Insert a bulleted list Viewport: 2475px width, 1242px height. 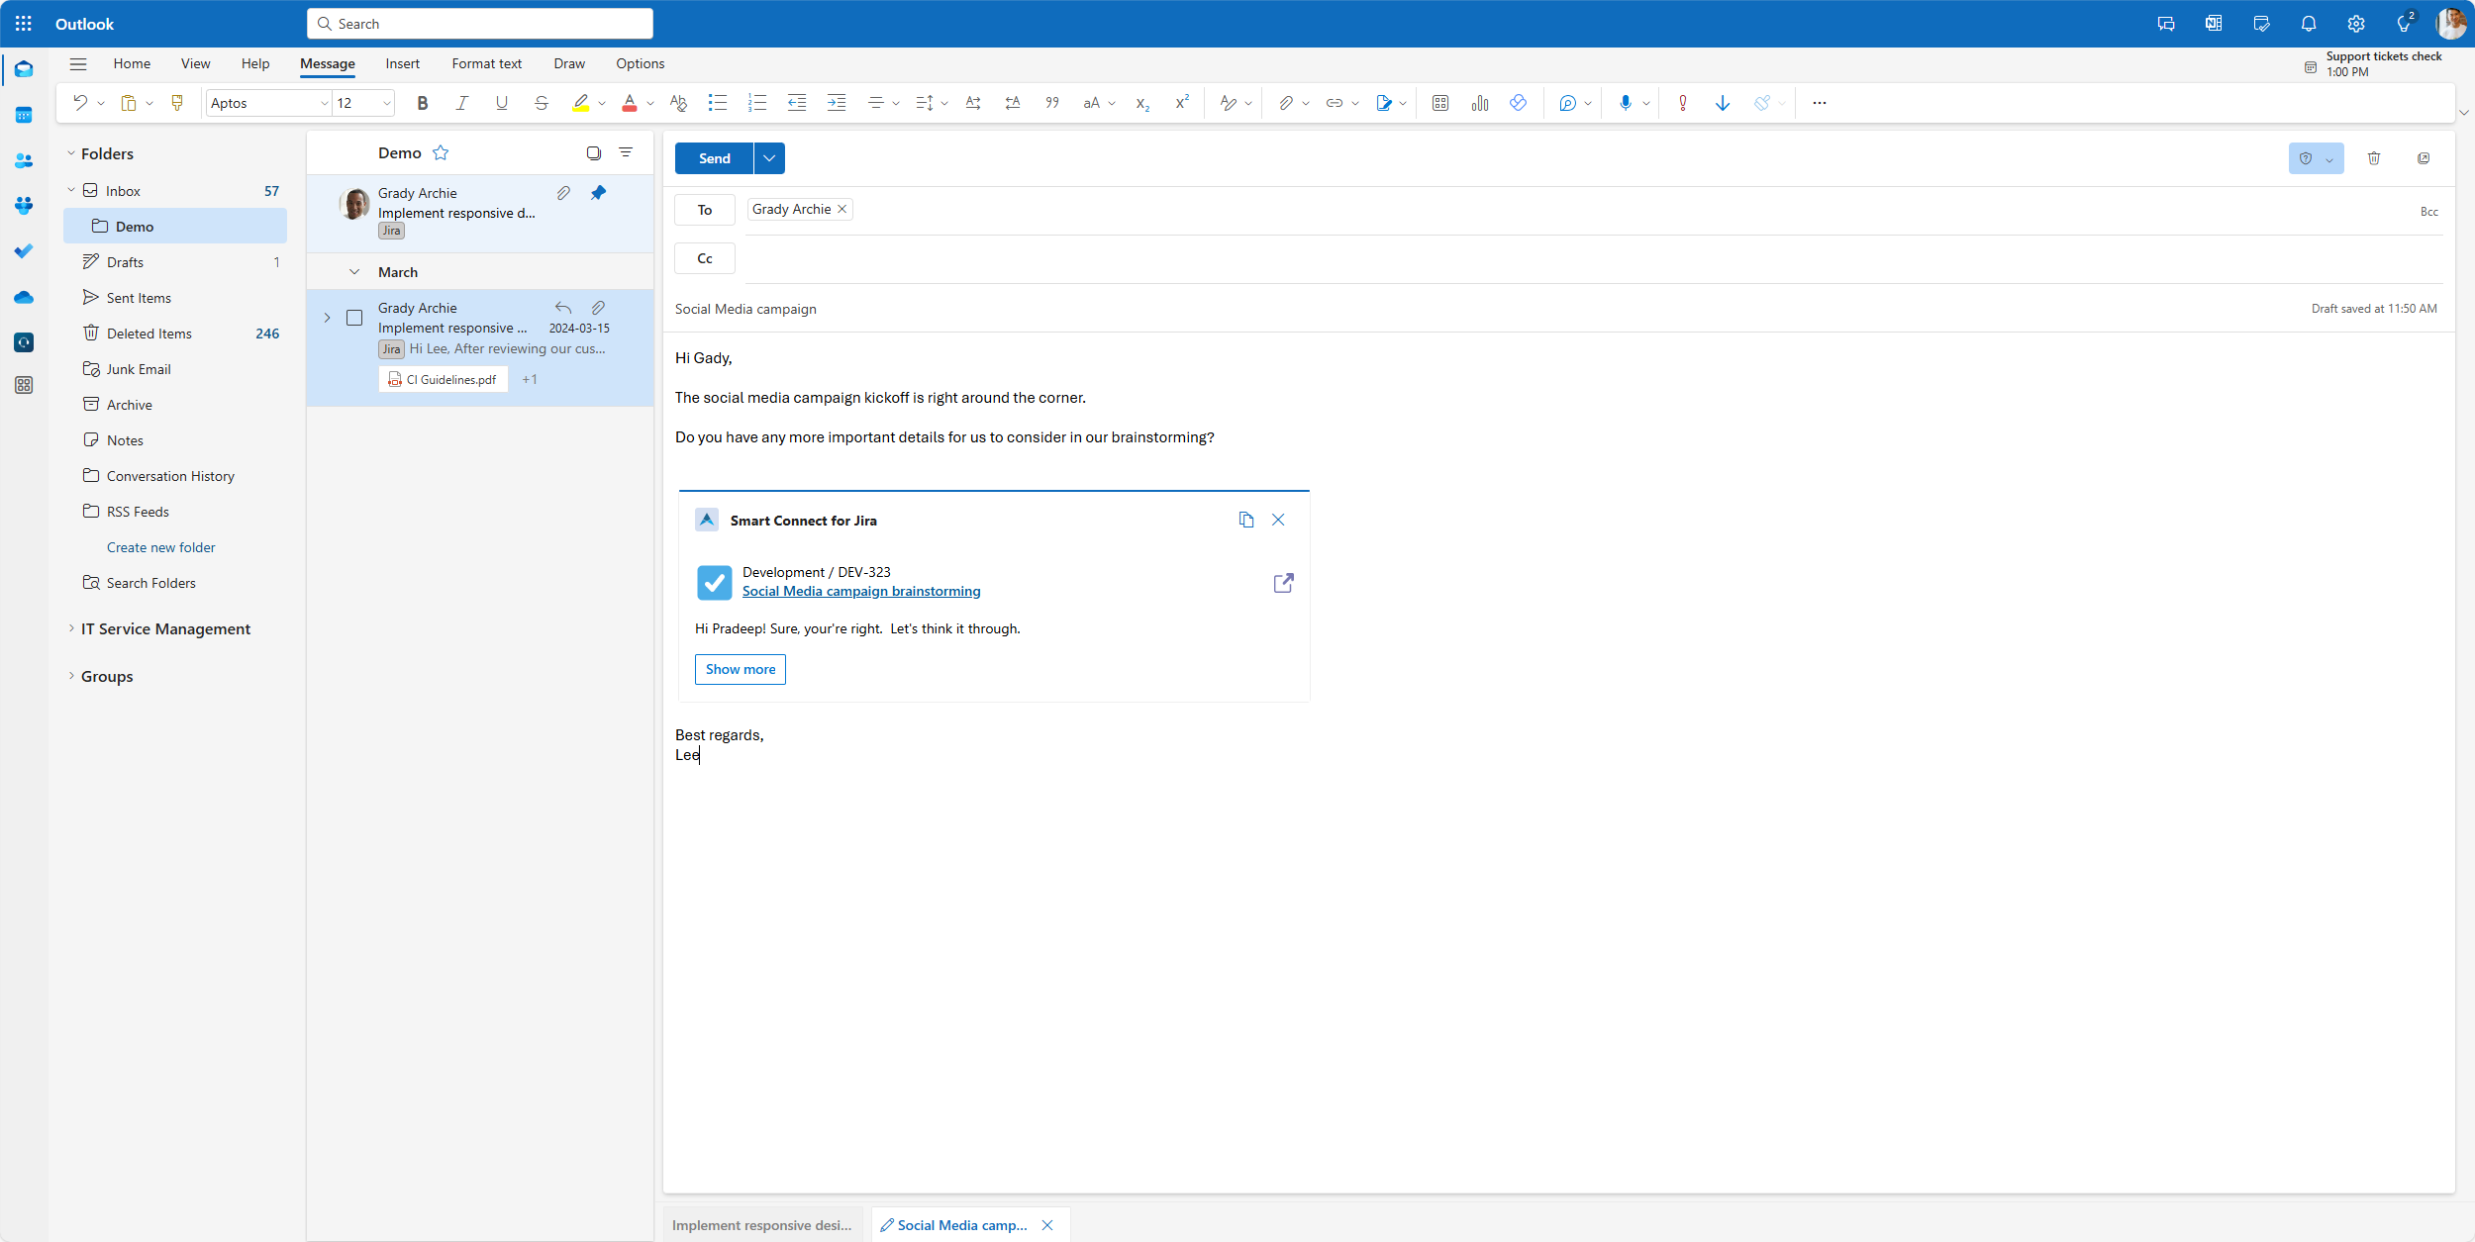(x=718, y=103)
